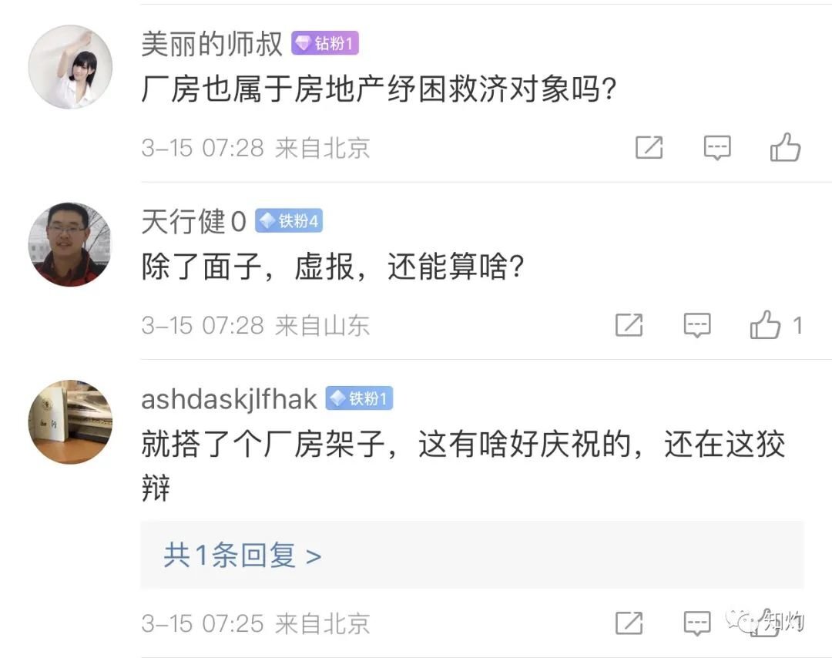The height and width of the screenshot is (658, 832).
Task: Open 天行健0's profile picture
Action: 70,244
